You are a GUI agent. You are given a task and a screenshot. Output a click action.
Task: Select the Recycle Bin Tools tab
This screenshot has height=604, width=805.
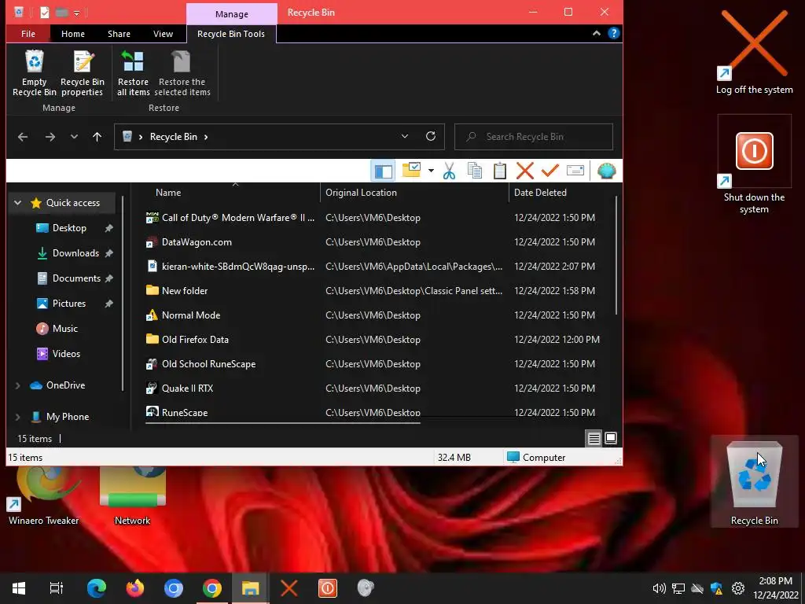(x=231, y=34)
